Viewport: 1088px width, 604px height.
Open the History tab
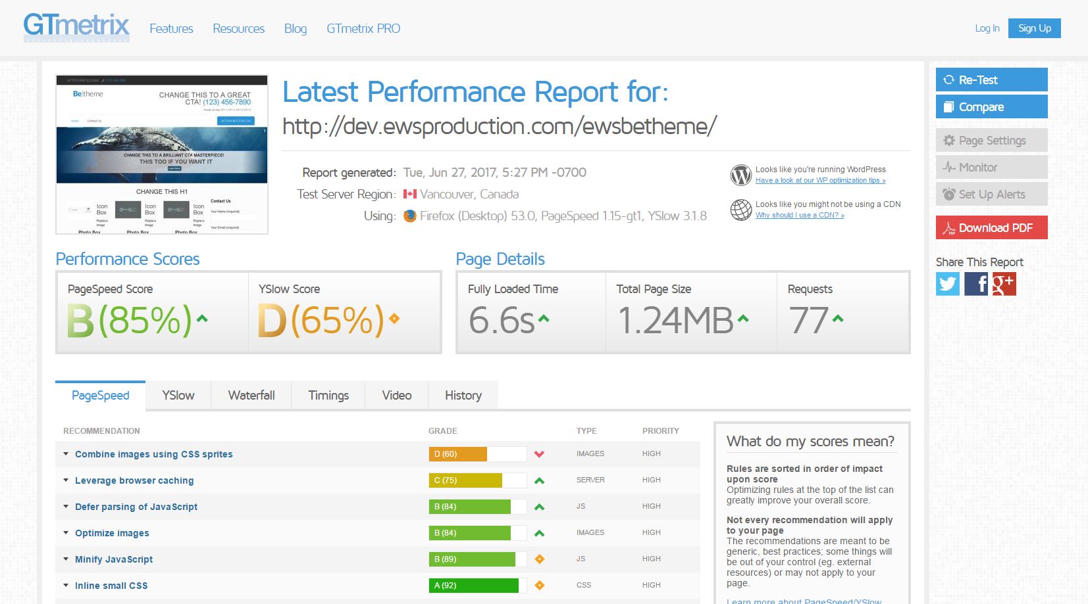click(463, 395)
